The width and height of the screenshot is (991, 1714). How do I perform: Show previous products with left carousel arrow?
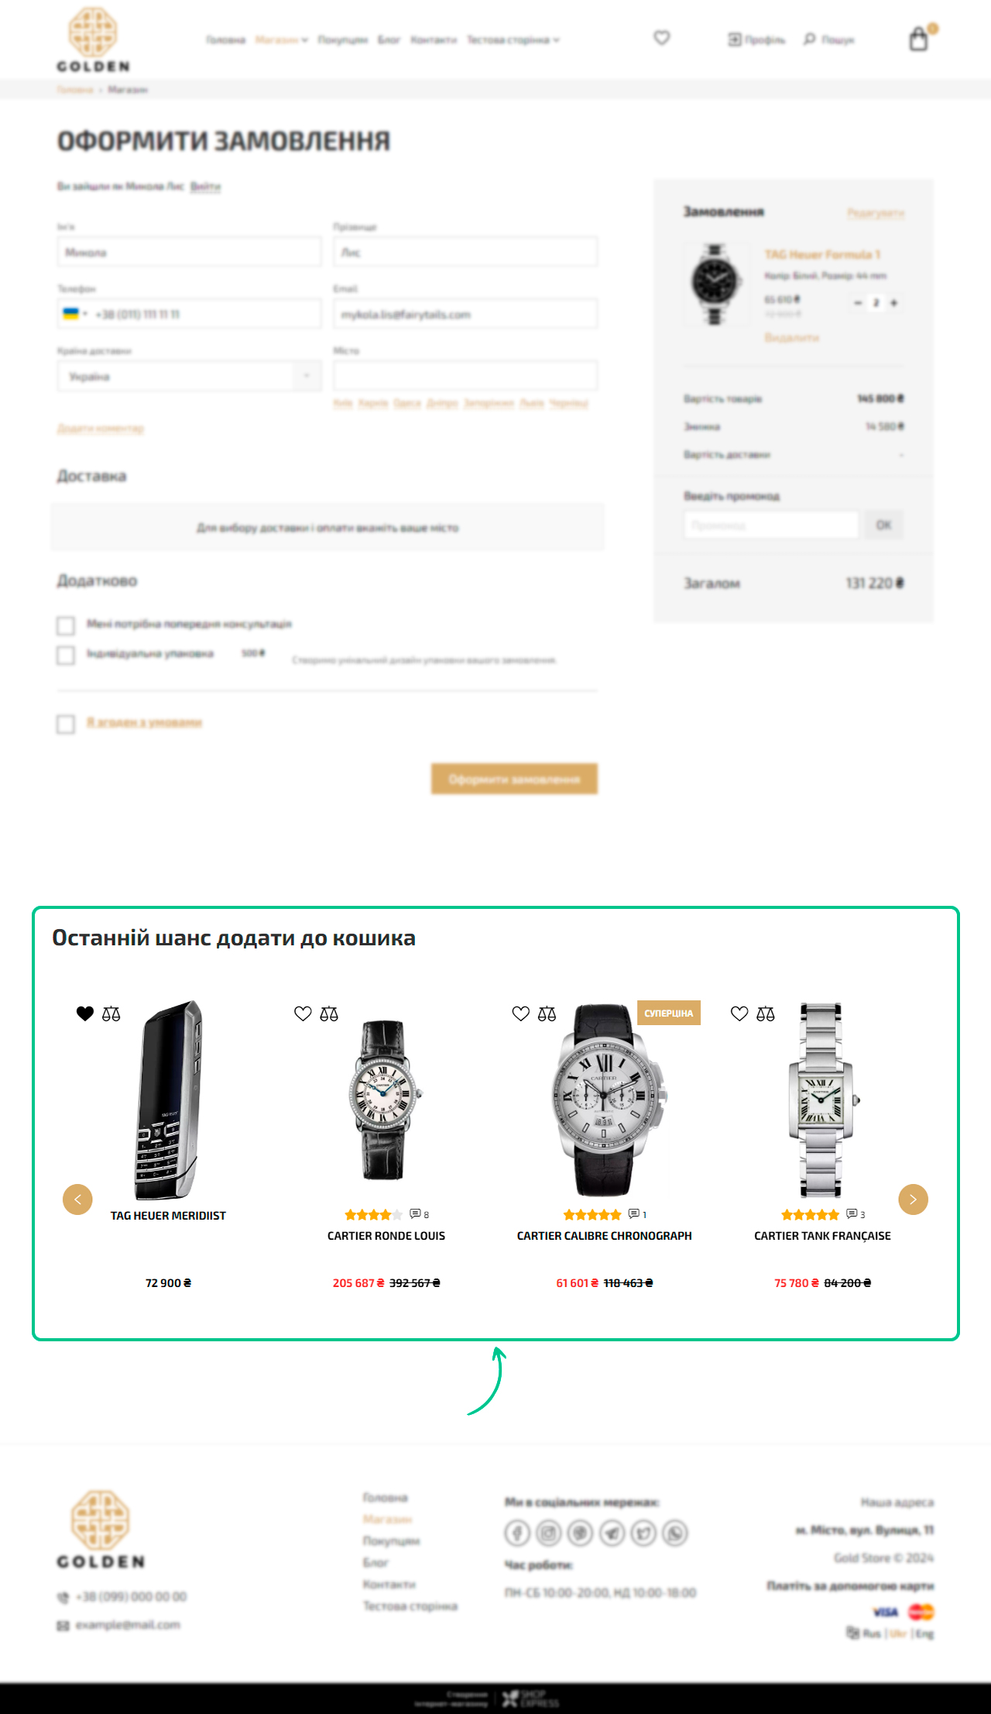click(77, 1199)
